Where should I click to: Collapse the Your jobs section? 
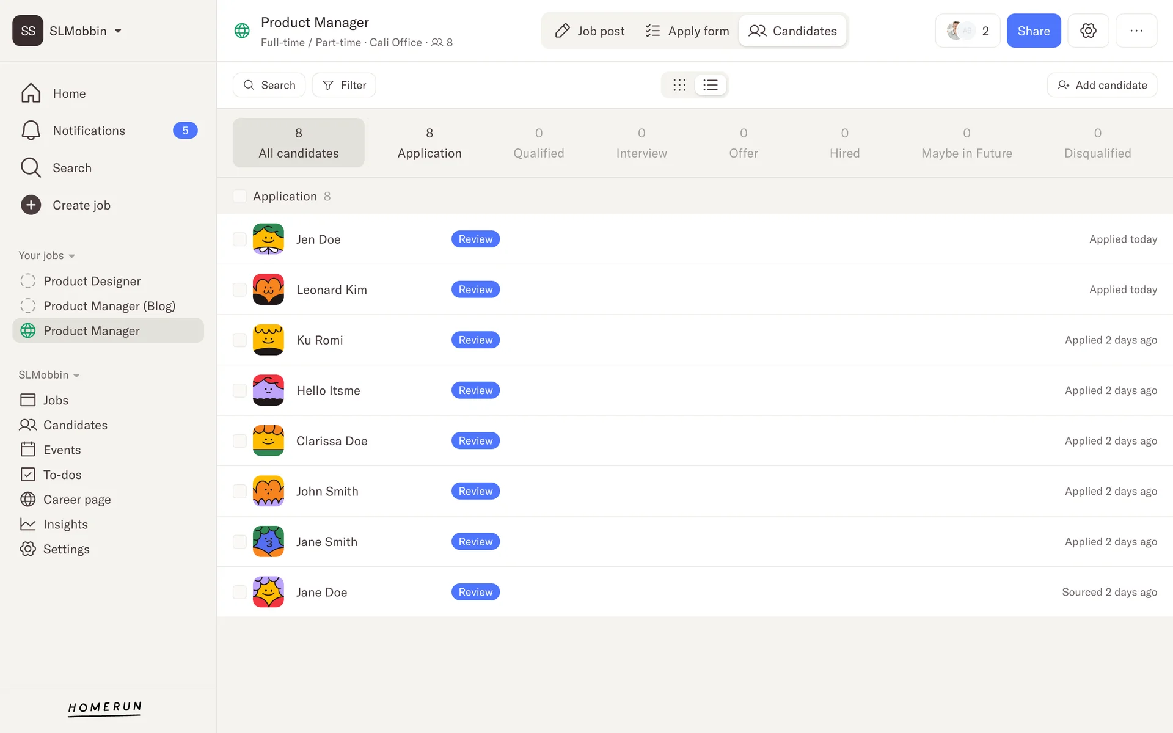click(x=71, y=256)
